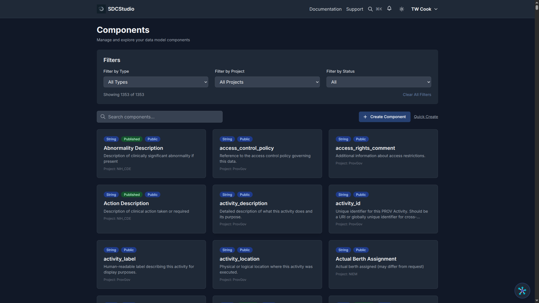539x303 pixels.
Task: Open the floating action button in the corner
Action: [522, 291]
